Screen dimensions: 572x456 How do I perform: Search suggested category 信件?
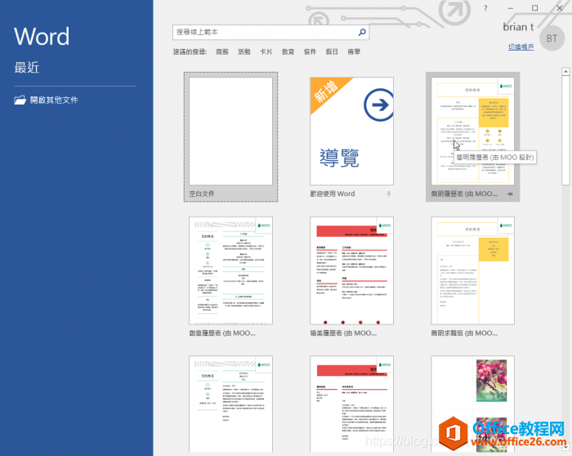pyautogui.click(x=310, y=51)
